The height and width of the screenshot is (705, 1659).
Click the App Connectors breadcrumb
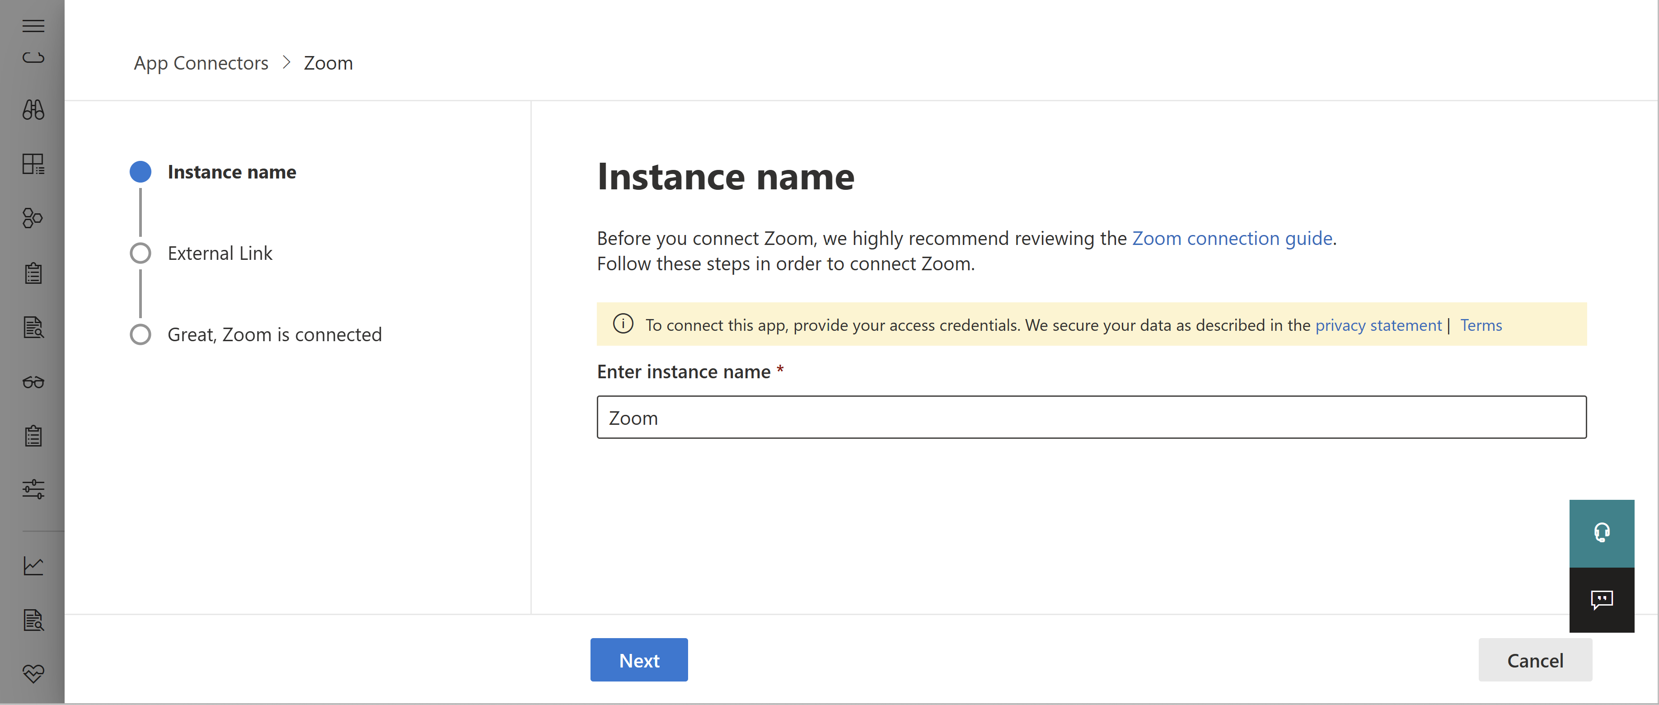click(x=201, y=61)
